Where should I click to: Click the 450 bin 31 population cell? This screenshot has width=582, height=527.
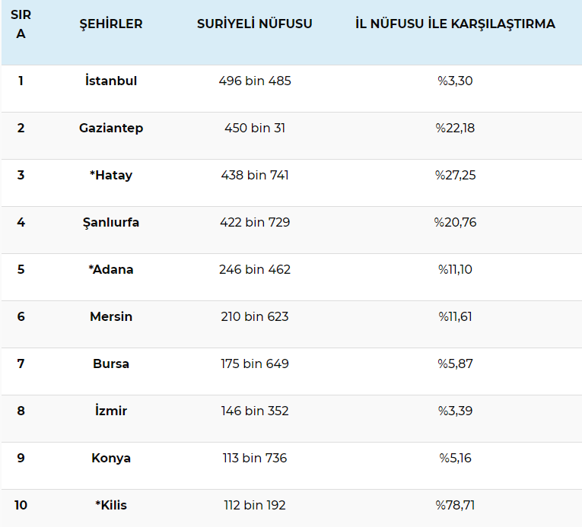pyautogui.click(x=255, y=128)
